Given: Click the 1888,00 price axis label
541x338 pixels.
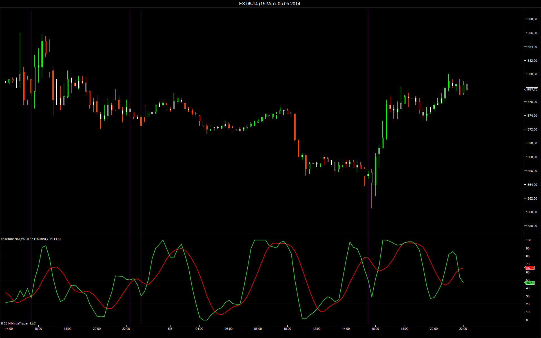Looking at the screenshot, I should [x=531, y=19].
